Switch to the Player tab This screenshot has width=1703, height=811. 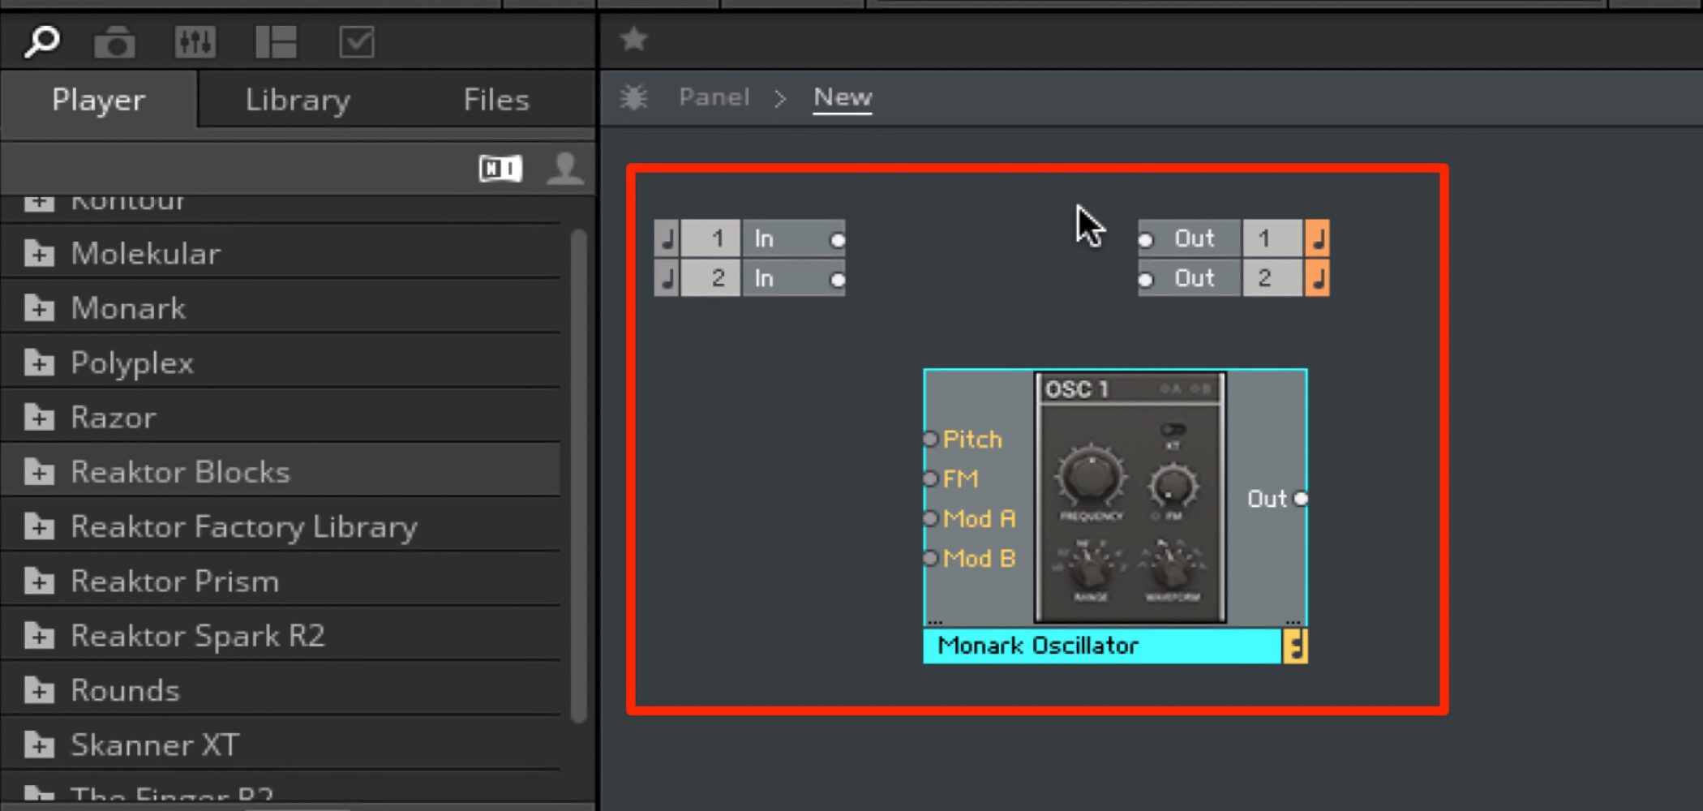(99, 100)
